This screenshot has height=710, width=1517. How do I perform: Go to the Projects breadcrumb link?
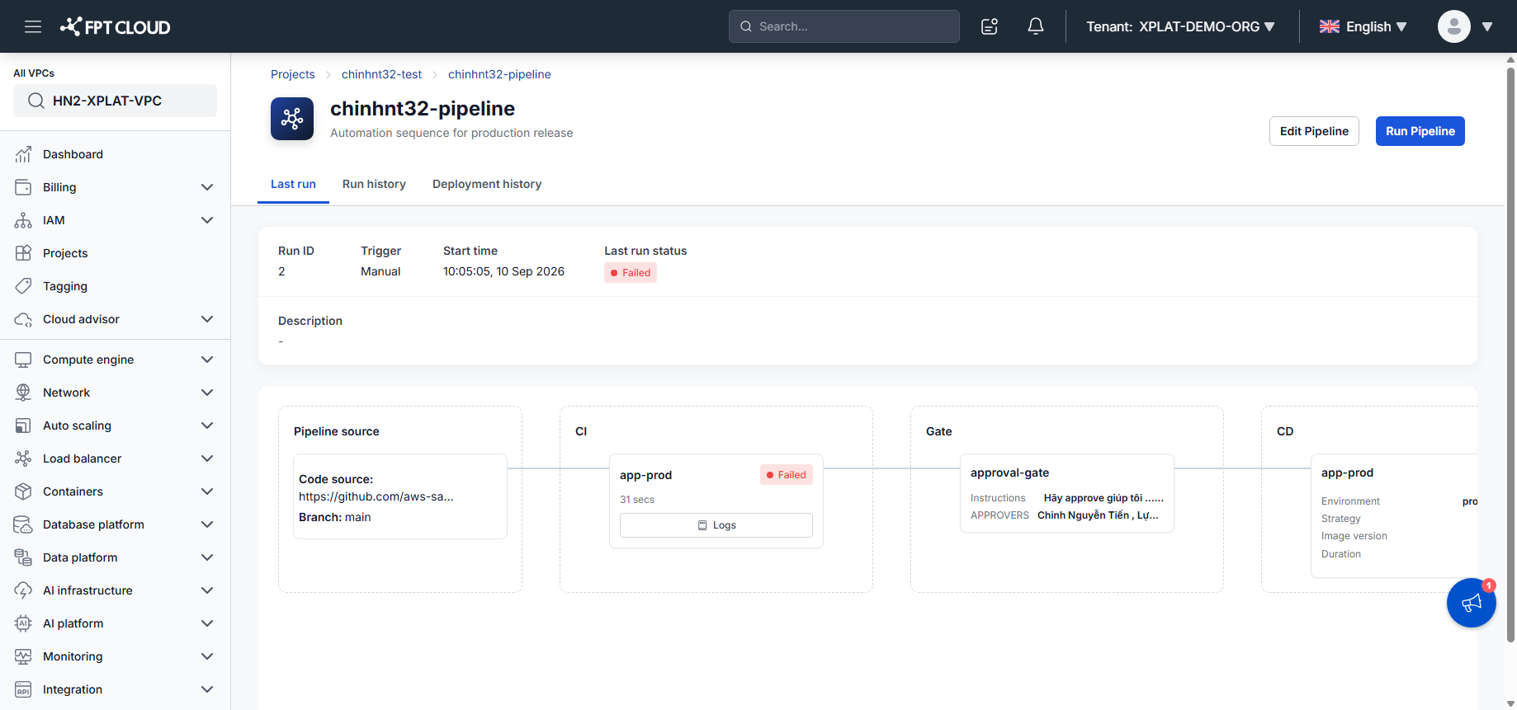click(293, 74)
